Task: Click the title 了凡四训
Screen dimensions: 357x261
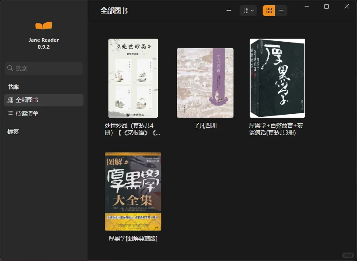Action: [x=205, y=126]
